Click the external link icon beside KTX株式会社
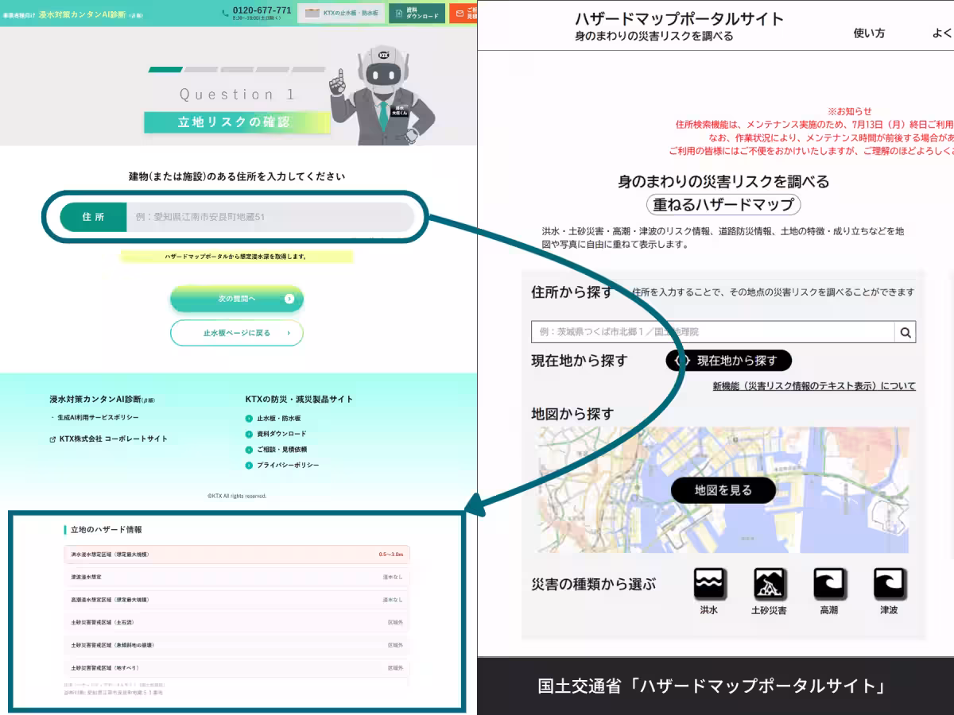954x715 pixels. pyautogui.click(x=52, y=439)
